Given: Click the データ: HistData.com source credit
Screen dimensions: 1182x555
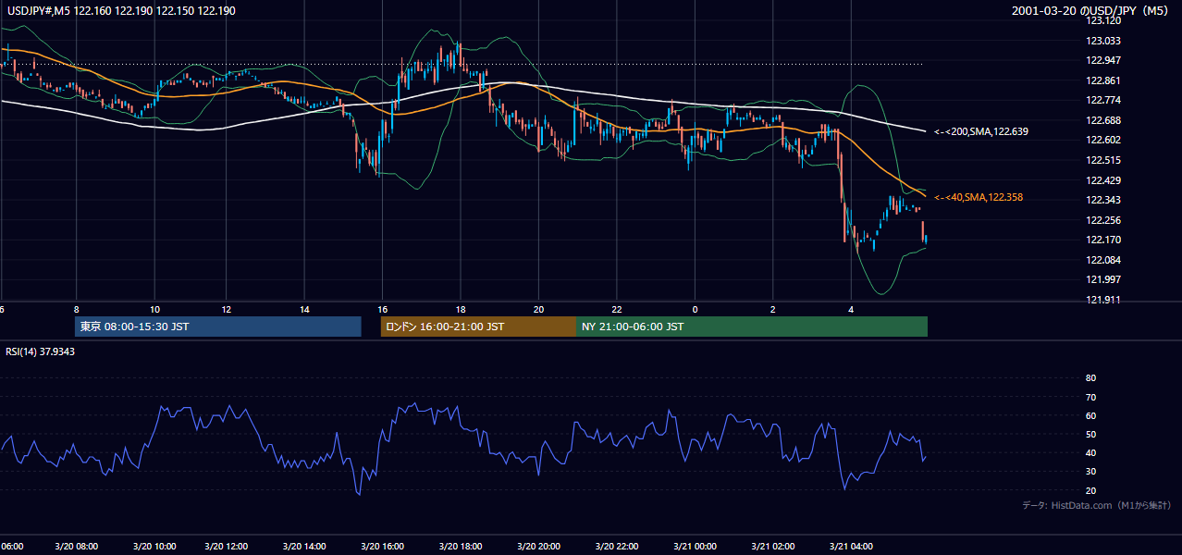Looking at the screenshot, I should click(x=1097, y=505).
